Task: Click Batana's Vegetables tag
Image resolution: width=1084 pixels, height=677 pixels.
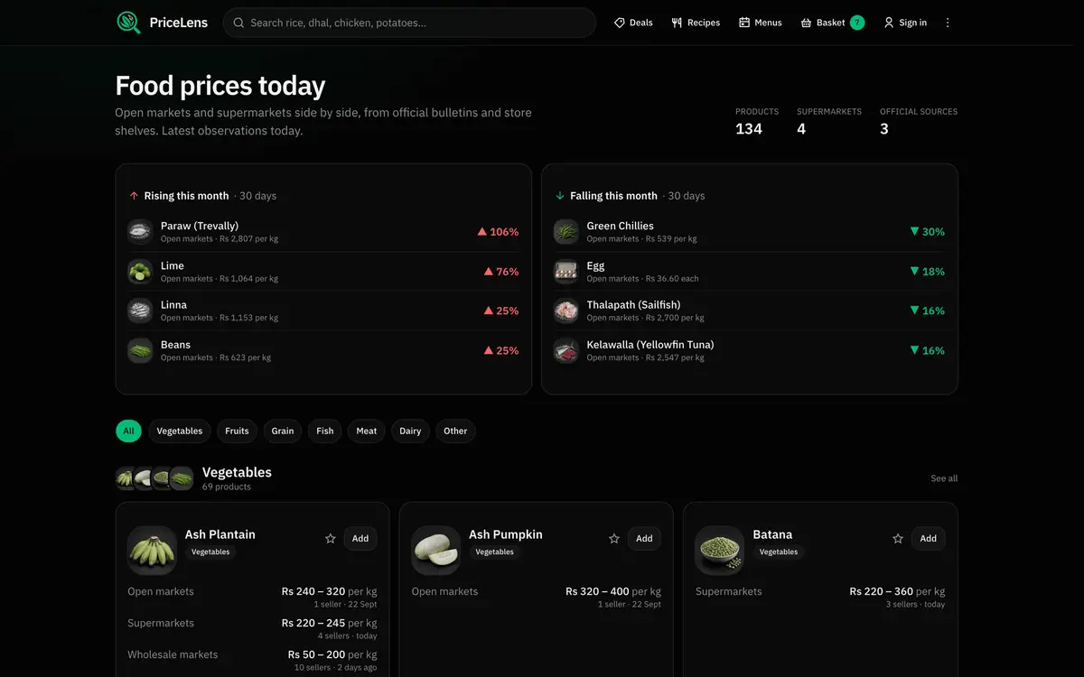Action: (779, 552)
